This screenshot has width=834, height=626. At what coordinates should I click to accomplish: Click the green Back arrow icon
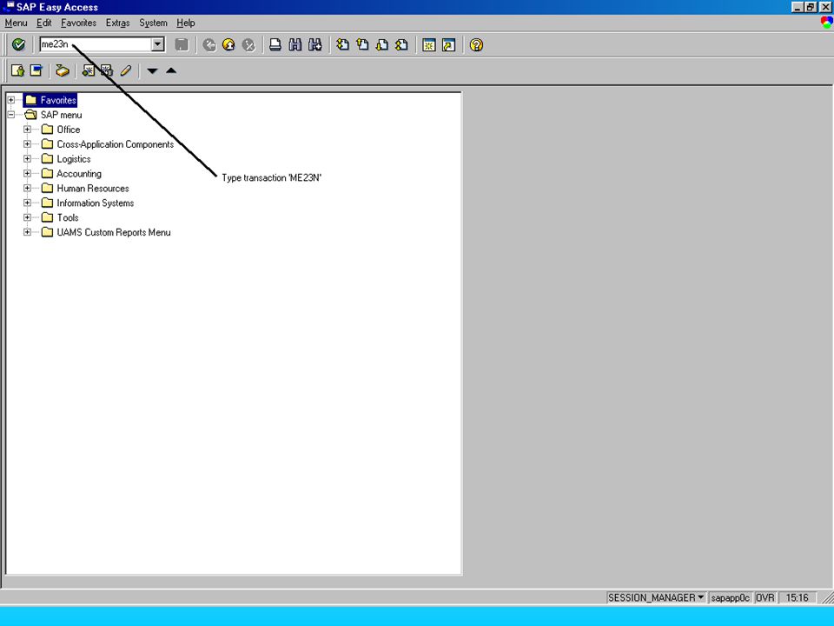point(209,44)
